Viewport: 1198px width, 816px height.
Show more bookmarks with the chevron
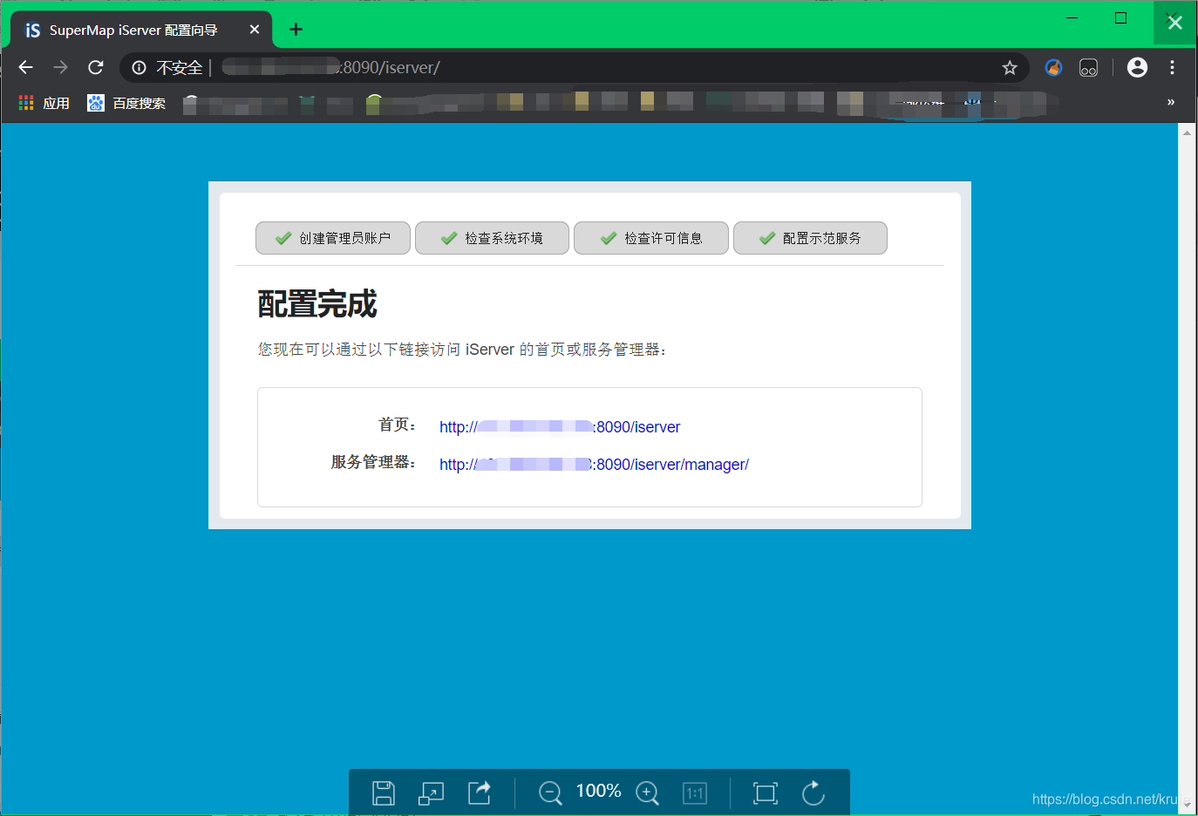(x=1170, y=102)
